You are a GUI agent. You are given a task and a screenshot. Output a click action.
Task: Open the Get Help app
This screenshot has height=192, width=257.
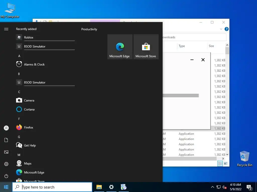point(45,145)
